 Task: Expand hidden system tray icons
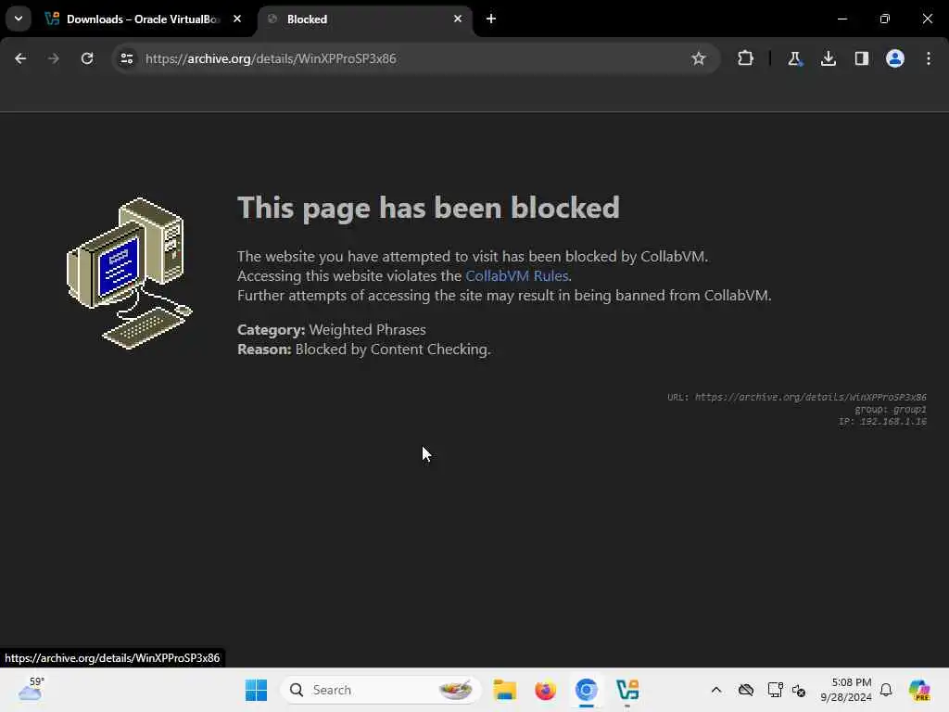[x=716, y=690]
